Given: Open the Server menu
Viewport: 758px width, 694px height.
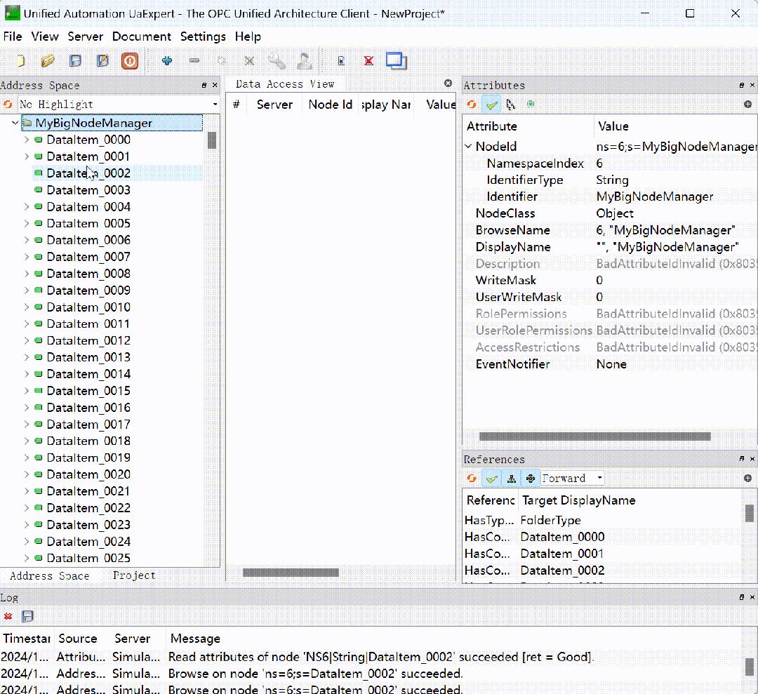Looking at the screenshot, I should coord(85,36).
